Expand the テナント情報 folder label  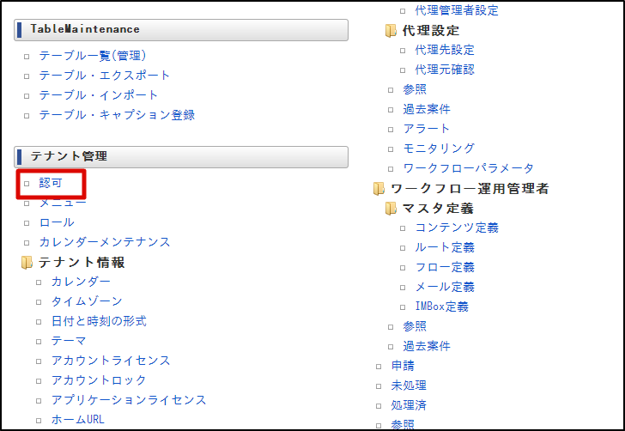pyautogui.click(x=82, y=262)
